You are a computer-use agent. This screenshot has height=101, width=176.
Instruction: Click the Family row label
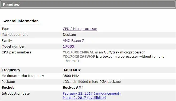pyautogui.click(x=7, y=40)
